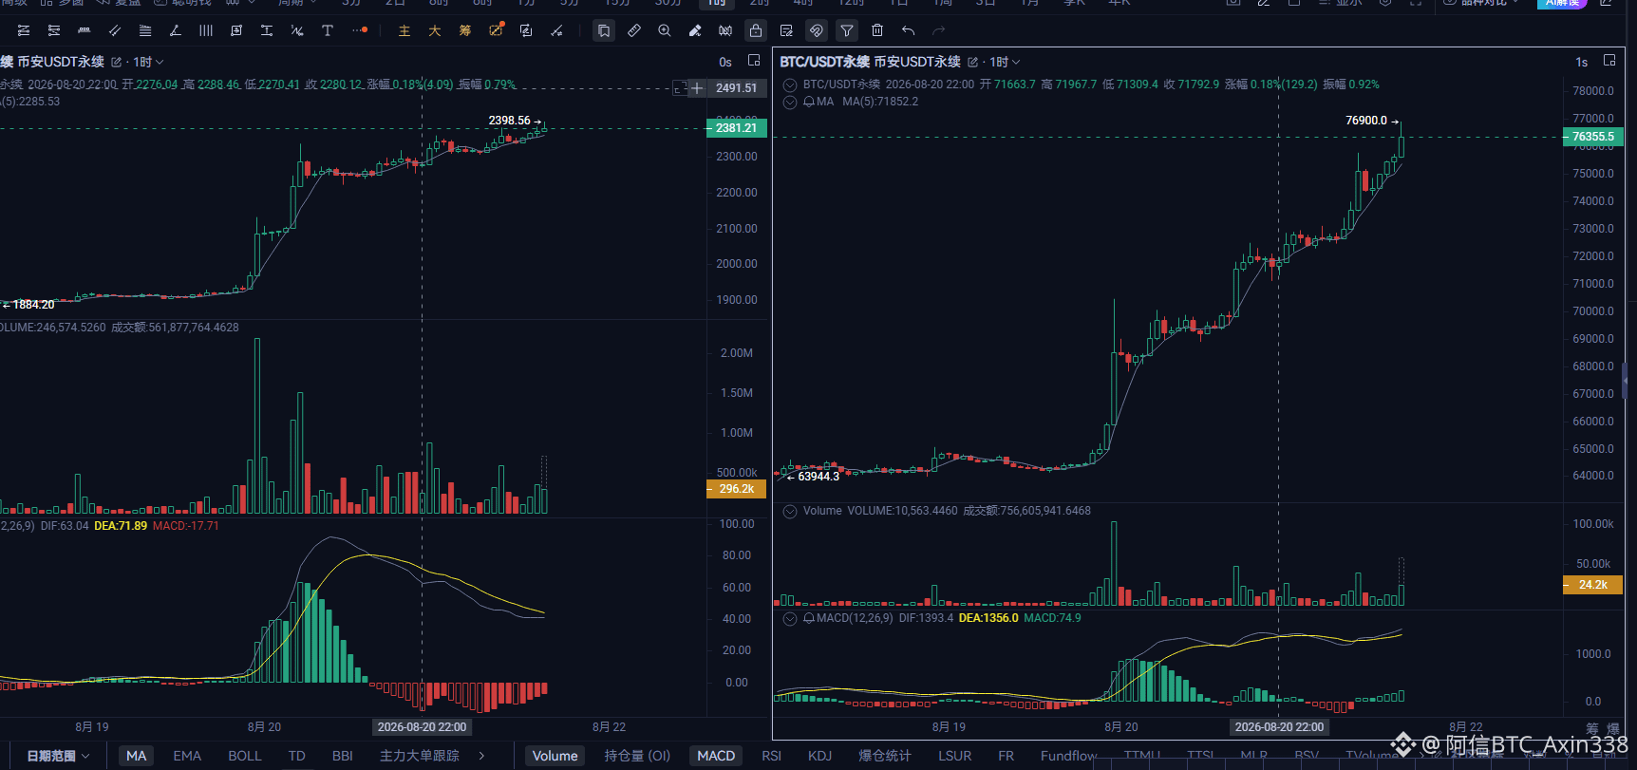Click the orange 筹 chip distribution icon
Screen dimensions: 1637x770
(465, 30)
